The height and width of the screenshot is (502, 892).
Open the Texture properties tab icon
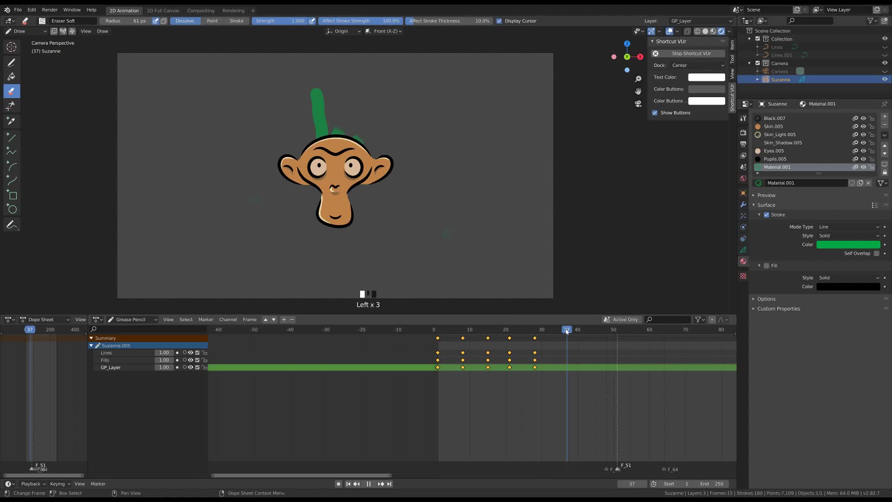(743, 276)
